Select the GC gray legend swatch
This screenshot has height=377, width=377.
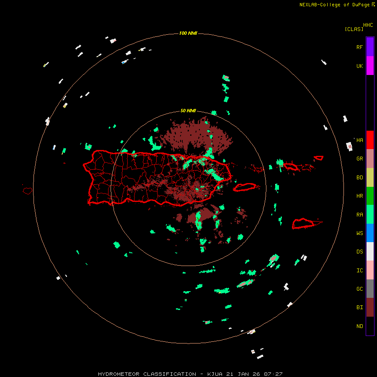370,289
